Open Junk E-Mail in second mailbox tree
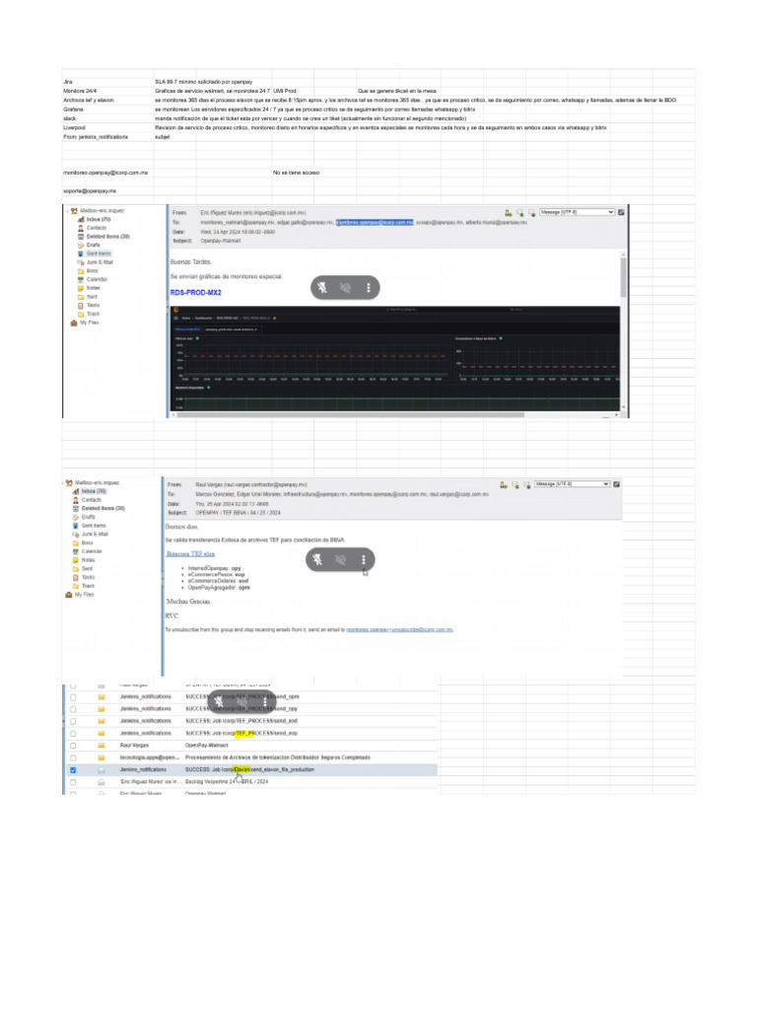Viewport: 757px width, 1010px height. pyautogui.click(x=95, y=534)
